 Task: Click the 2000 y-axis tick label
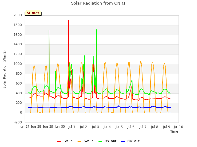pos(18,15)
